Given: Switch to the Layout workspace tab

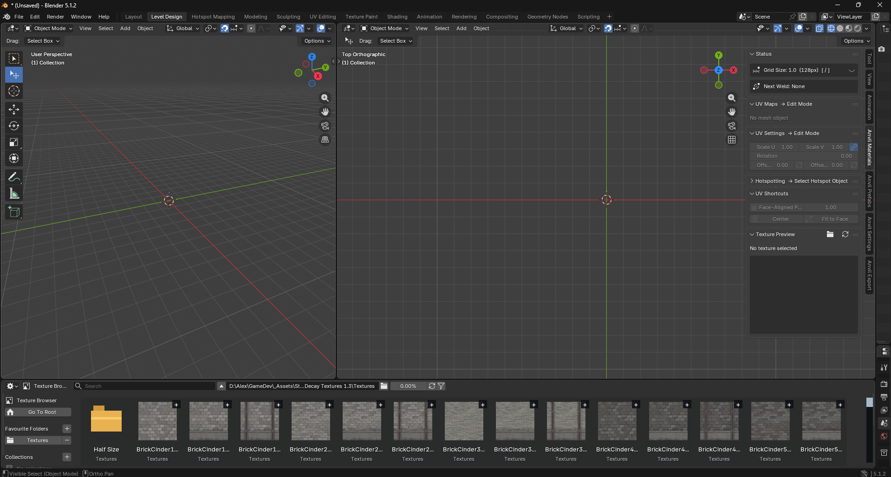Looking at the screenshot, I should [x=134, y=17].
